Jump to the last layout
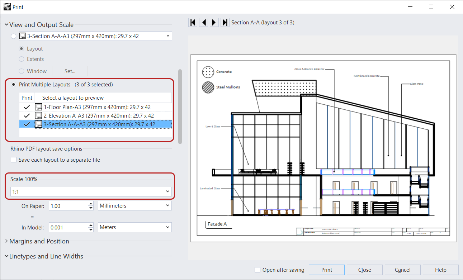This screenshot has height=280, width=463. click(225, 22)
